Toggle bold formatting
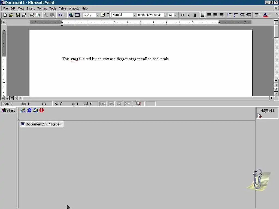This screenshot has width=279, height=209. tap(182, 15)
